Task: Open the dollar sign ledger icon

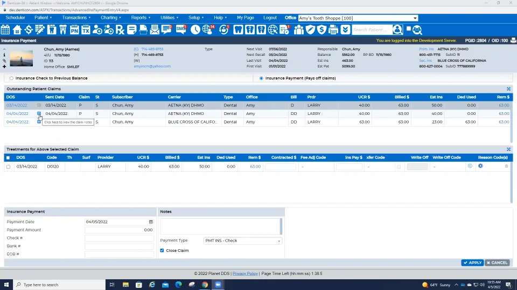Action: point(29,30)
